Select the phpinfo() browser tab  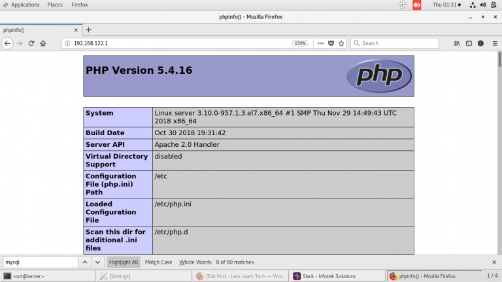point(41,30)
